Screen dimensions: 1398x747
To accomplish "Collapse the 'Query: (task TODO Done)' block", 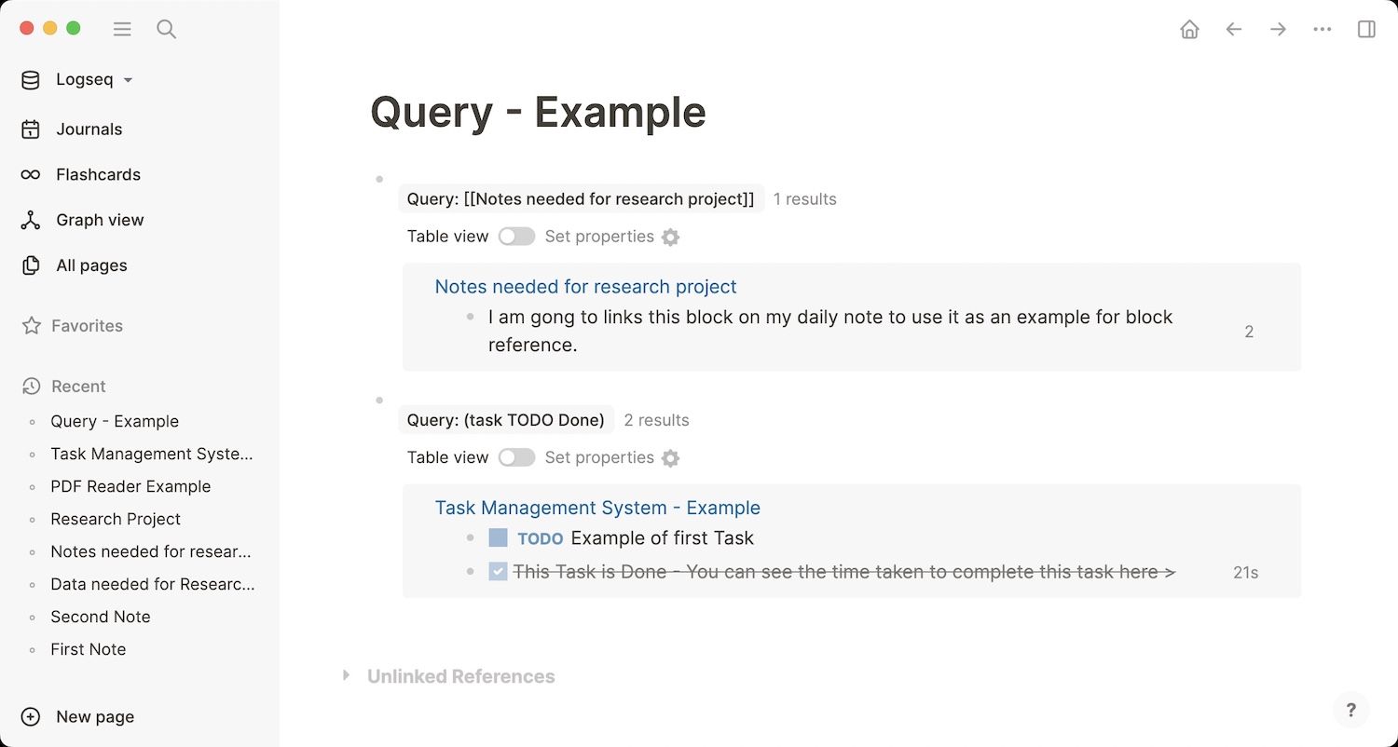I will (x=379, y=400).
